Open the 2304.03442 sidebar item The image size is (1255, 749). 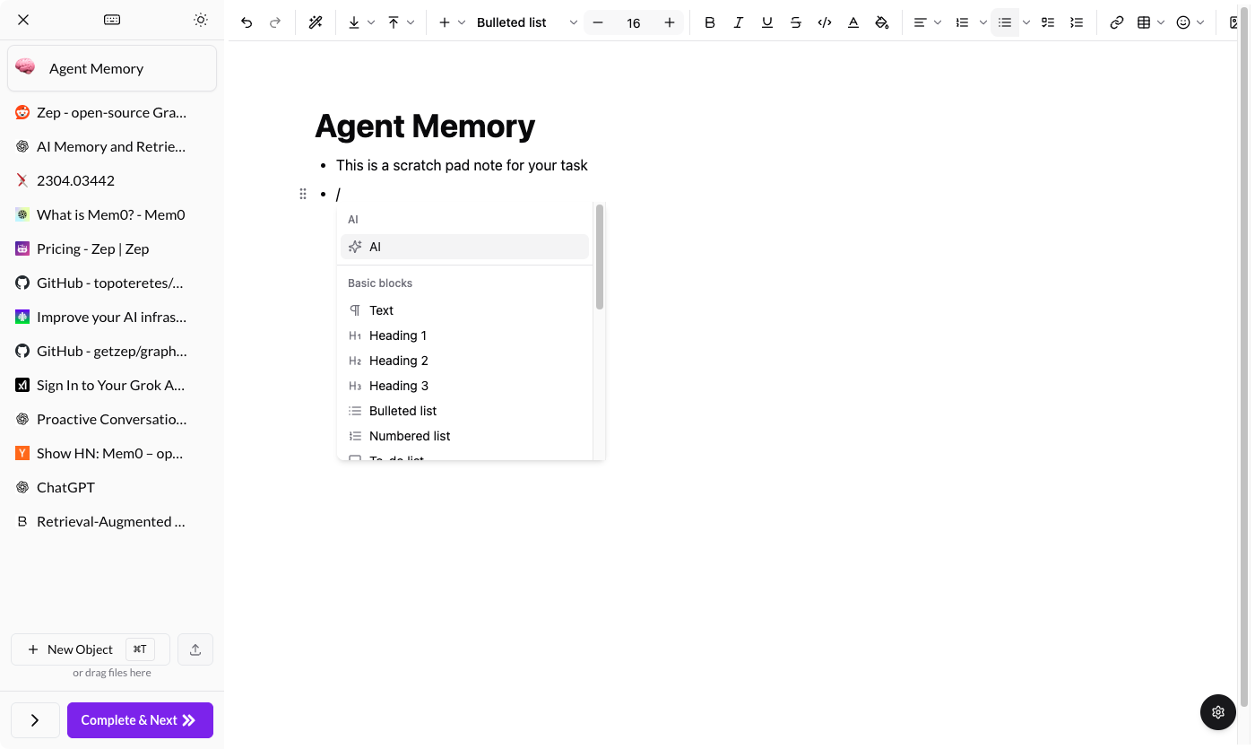(x=112, y=180)
